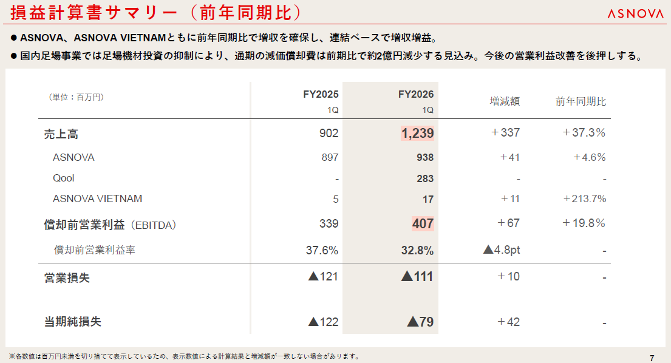Click the net loss value ▲79
Image resolution: width=671 pixels, height=363 pixels.
(420, 322)
